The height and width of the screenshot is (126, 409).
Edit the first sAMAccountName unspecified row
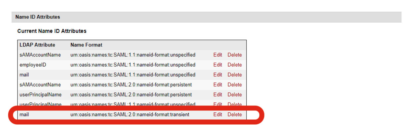point(217,55)
